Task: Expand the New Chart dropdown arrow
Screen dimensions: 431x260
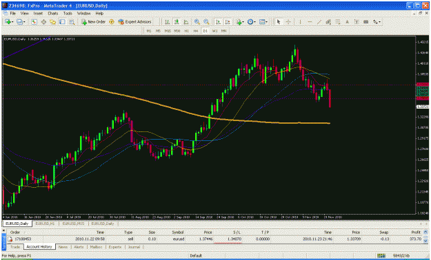Action: pyautogui.click(x=12, y=22)
